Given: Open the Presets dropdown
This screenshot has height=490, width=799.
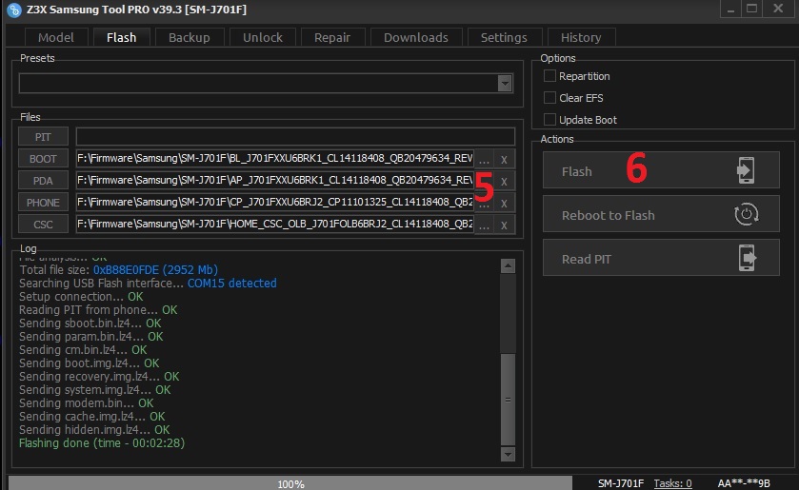Looking at the screenshot, I should pos(505,83).
